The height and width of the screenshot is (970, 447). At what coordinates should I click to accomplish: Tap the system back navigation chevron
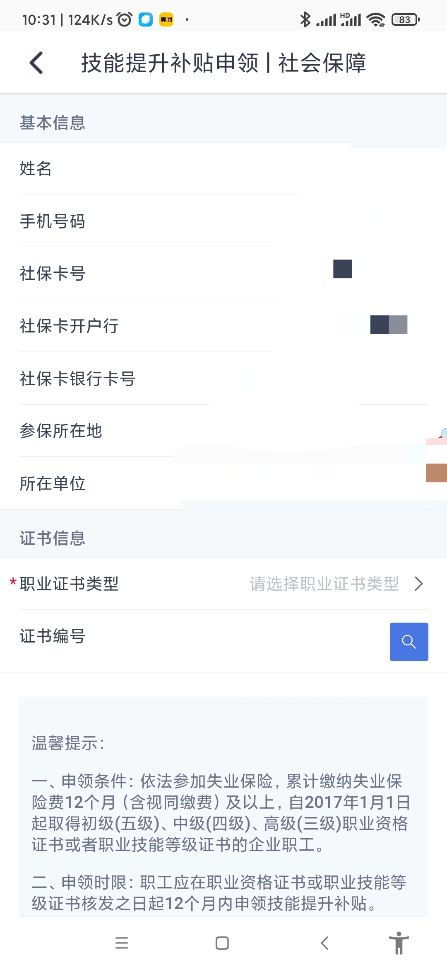(325, 943)
